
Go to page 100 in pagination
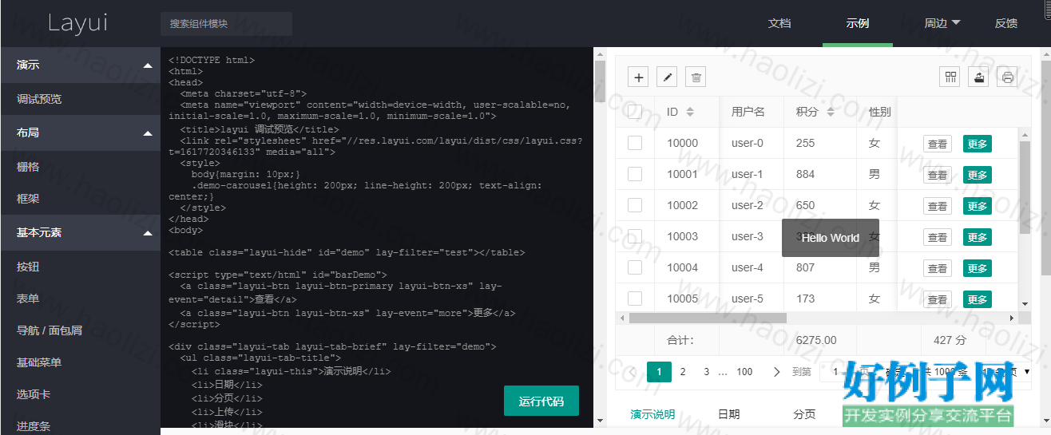coord(744,372)
